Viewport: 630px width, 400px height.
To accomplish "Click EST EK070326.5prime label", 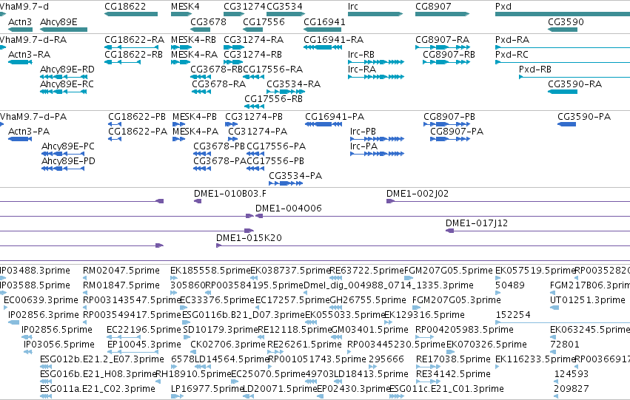I will (x=486, y=345).
